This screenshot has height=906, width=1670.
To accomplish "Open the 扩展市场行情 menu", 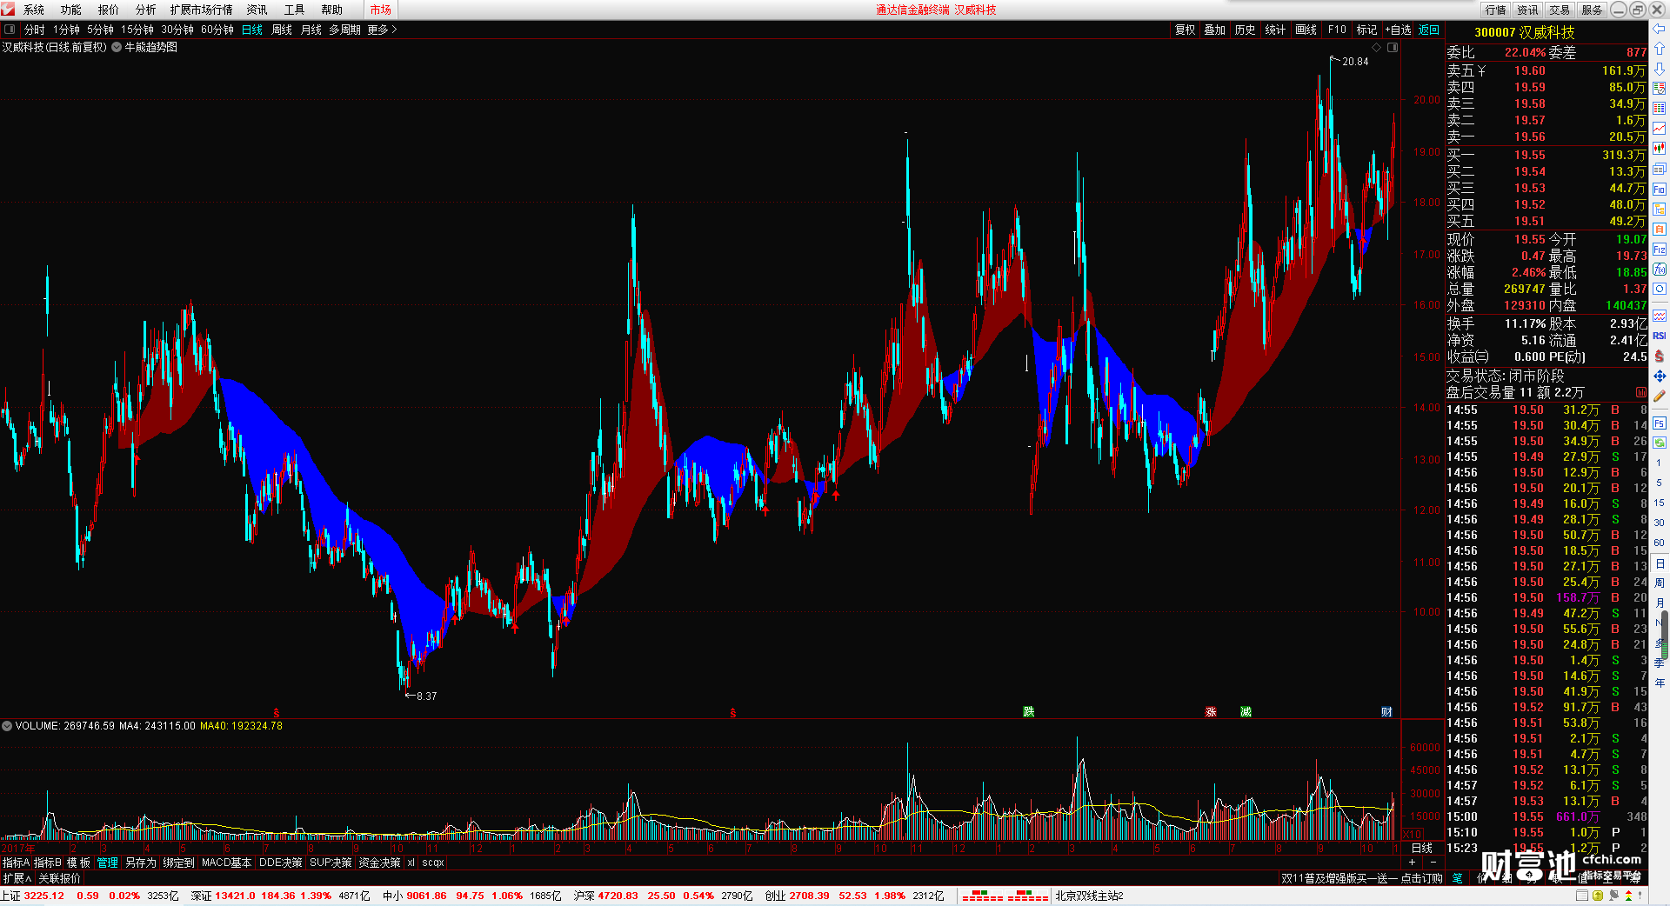I will click(x=202, y=10).
